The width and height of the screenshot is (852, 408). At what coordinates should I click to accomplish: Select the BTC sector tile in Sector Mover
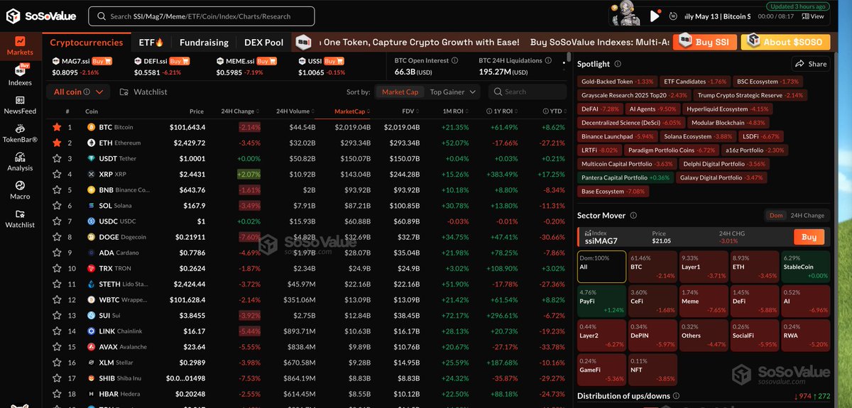coord(652,267)
